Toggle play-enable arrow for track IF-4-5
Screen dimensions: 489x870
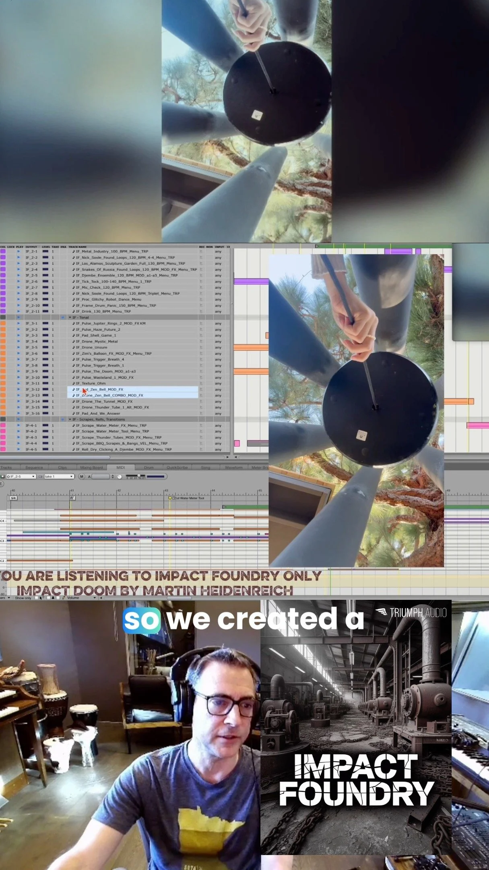coord(18,449)
